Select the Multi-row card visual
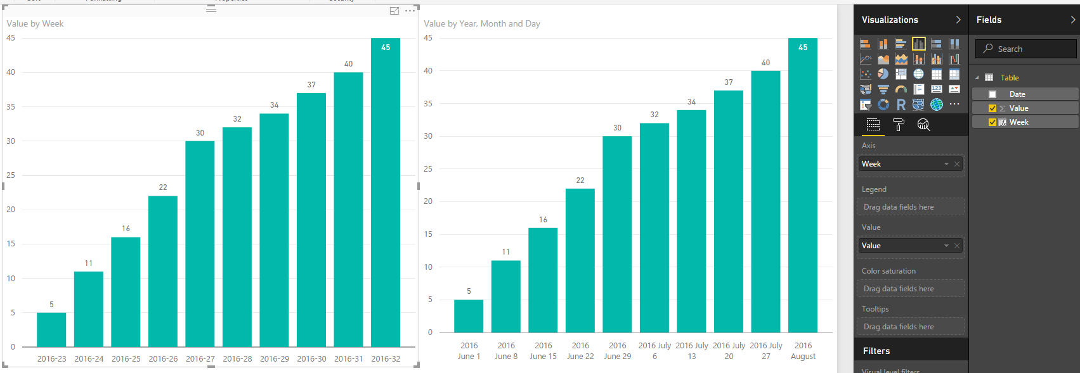 919,89
